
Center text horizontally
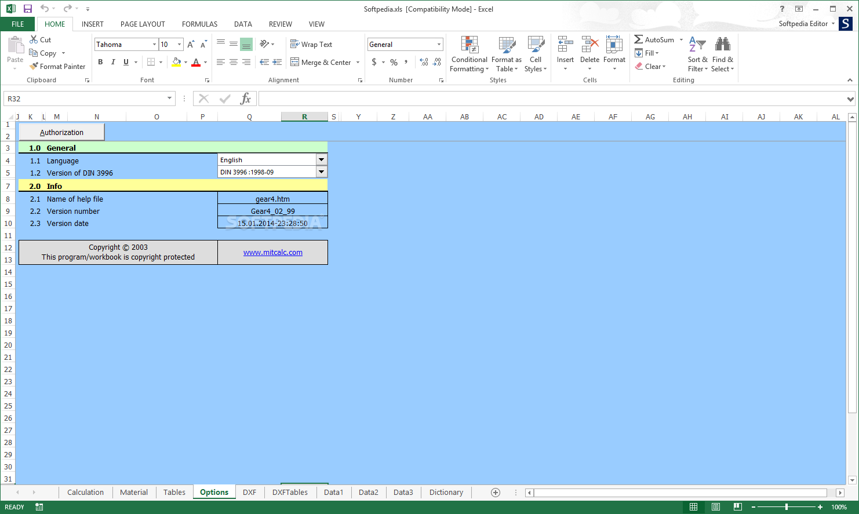233,62
